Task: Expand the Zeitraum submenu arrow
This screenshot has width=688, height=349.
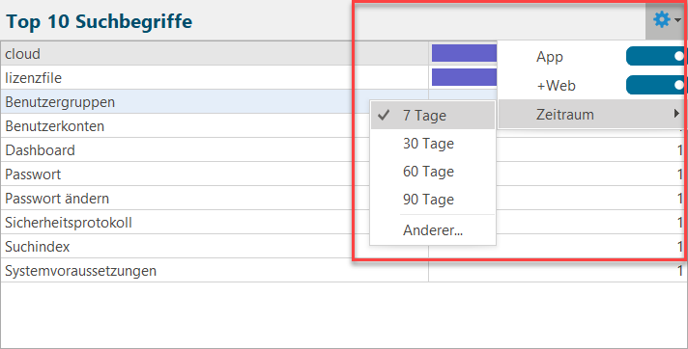Action: coord(676,114)
